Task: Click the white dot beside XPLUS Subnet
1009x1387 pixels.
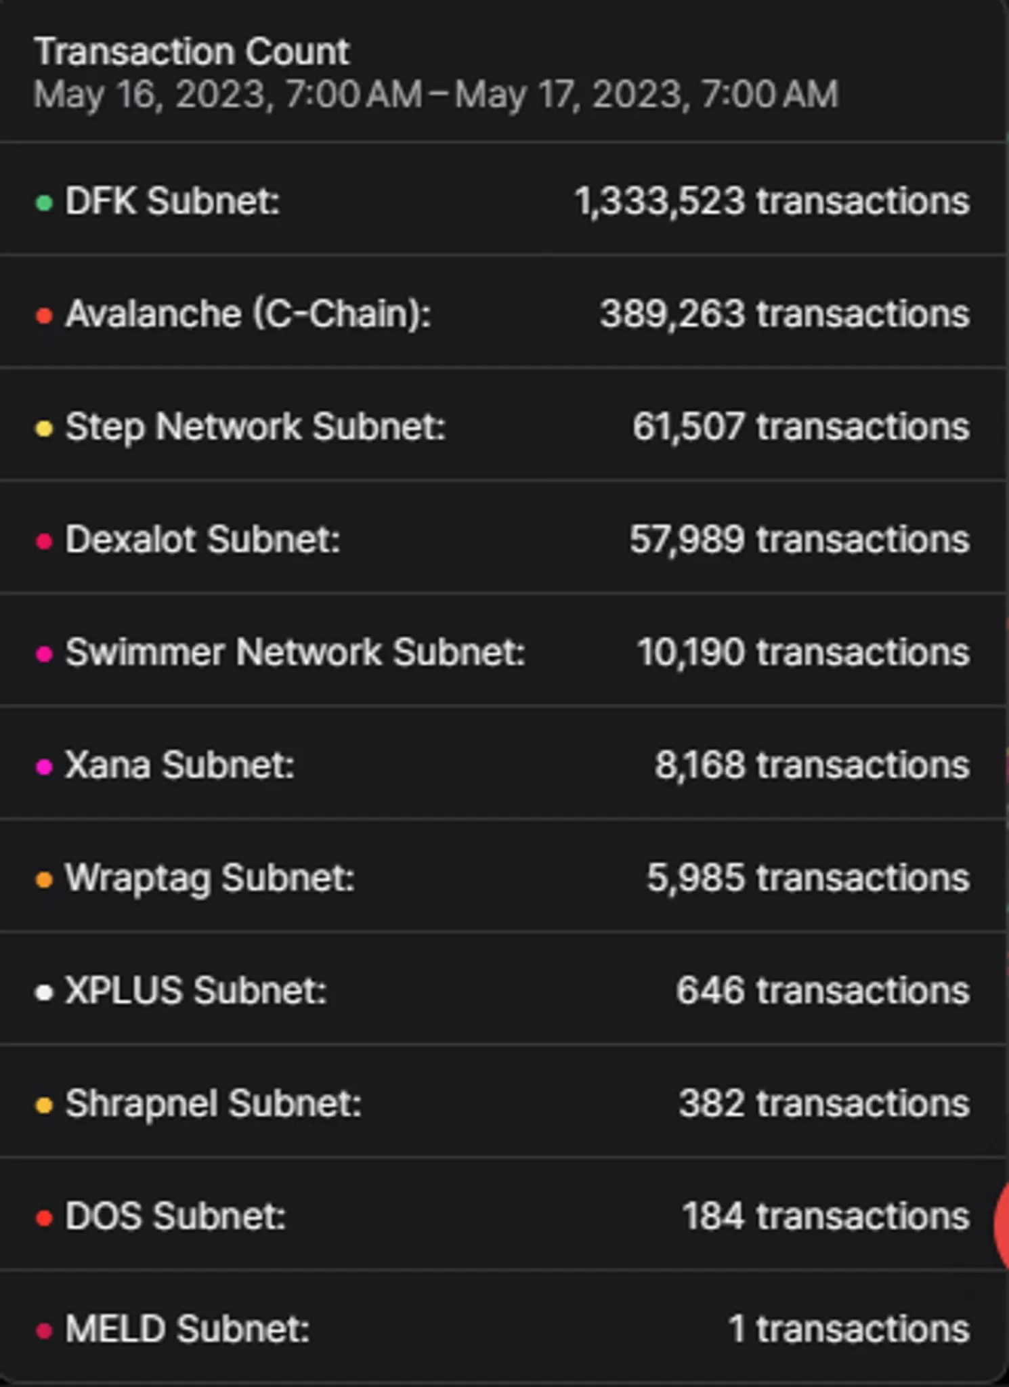Action: [x=44, y=993]
